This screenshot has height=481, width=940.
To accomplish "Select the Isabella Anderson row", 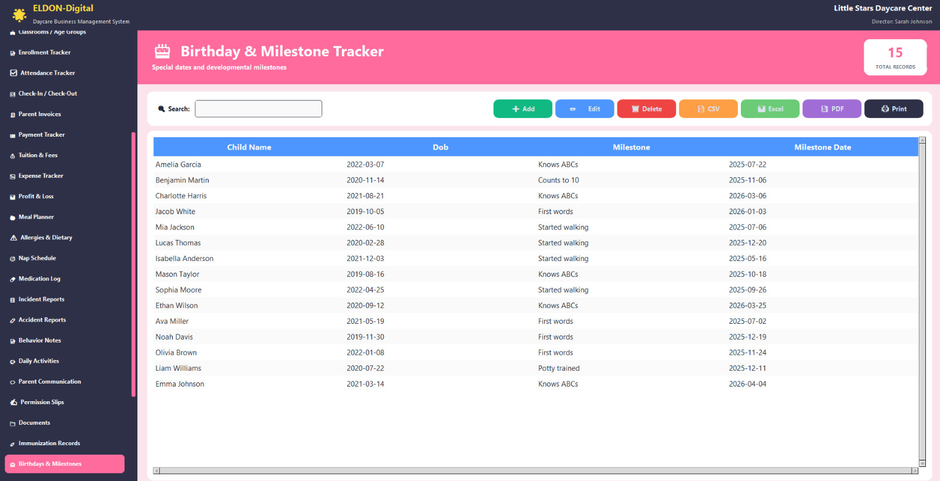I will pyautogui.click(x=536, y=258).
